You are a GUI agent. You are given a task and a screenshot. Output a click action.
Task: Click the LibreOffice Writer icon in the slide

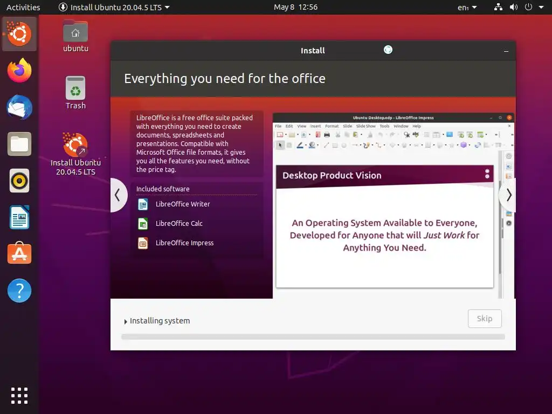[x=143, y=204]
